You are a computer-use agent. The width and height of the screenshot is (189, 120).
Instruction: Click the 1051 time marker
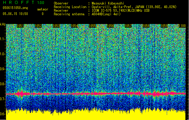click(20, 26)
